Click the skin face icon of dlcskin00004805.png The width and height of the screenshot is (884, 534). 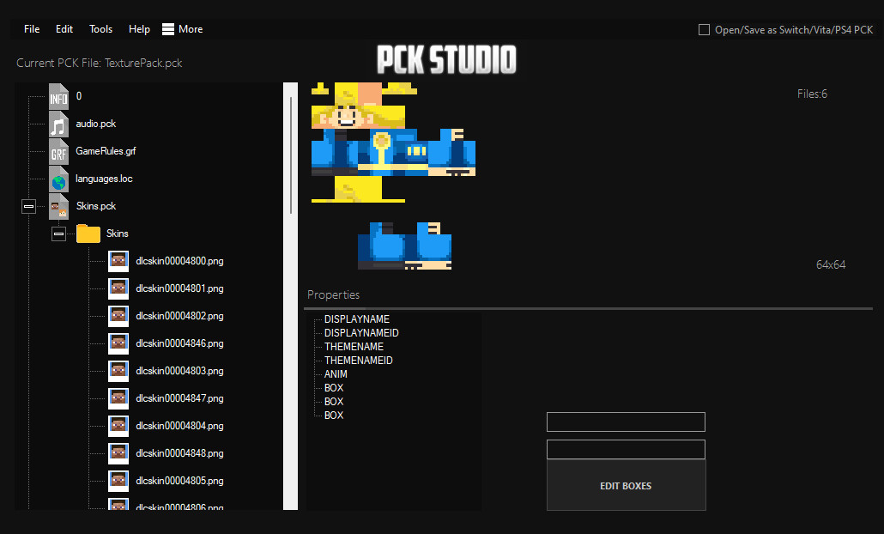[x=118, y=480]
